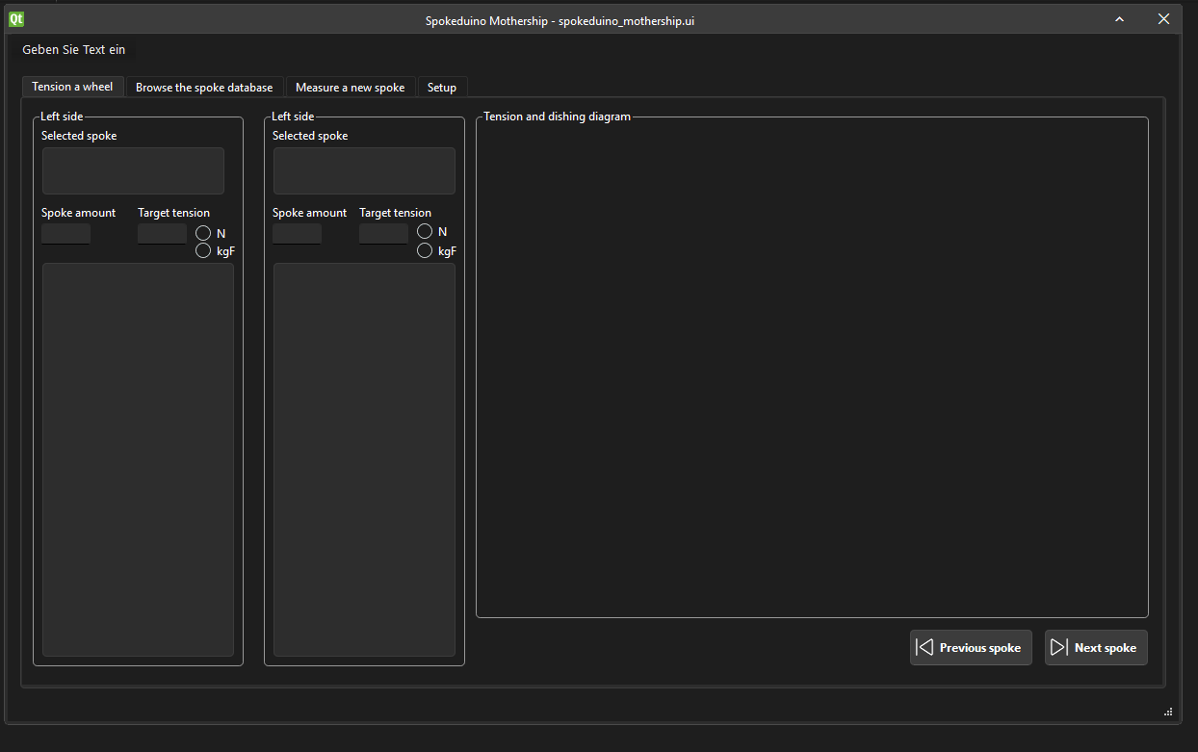Choose kgF units in the second Left side group

tap(425, 250)
